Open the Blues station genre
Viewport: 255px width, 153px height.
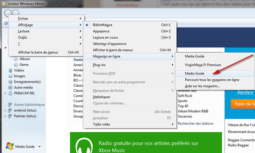[77, 75]
